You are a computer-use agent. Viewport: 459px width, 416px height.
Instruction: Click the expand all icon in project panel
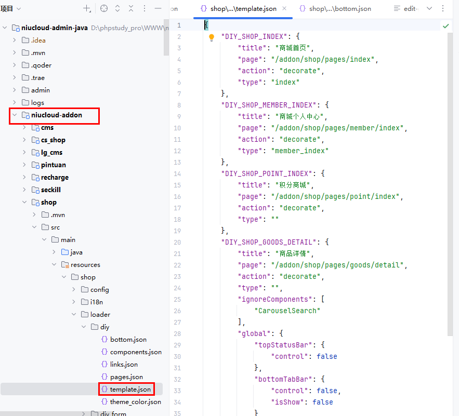click(117, 9)
